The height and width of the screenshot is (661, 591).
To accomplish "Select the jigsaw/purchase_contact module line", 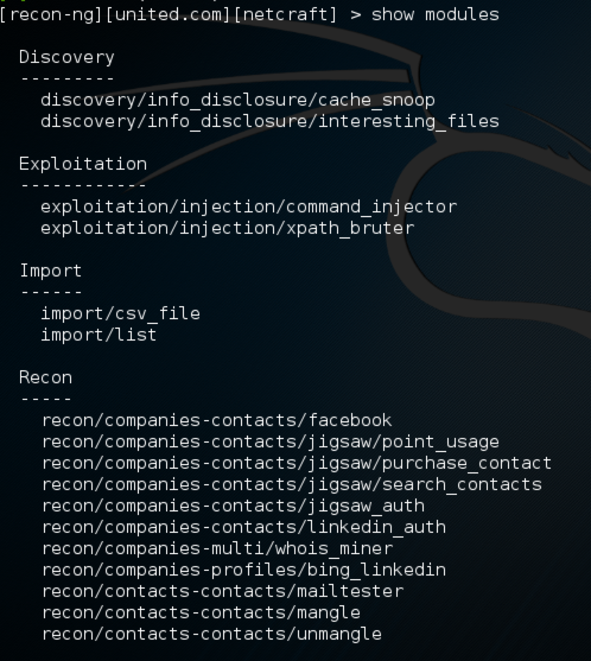I will (297, 463).
